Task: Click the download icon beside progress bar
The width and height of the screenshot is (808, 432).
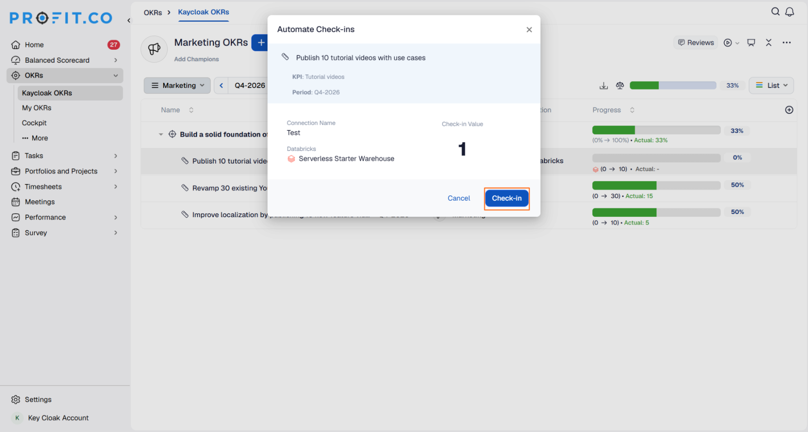Action: pos(603,86)
